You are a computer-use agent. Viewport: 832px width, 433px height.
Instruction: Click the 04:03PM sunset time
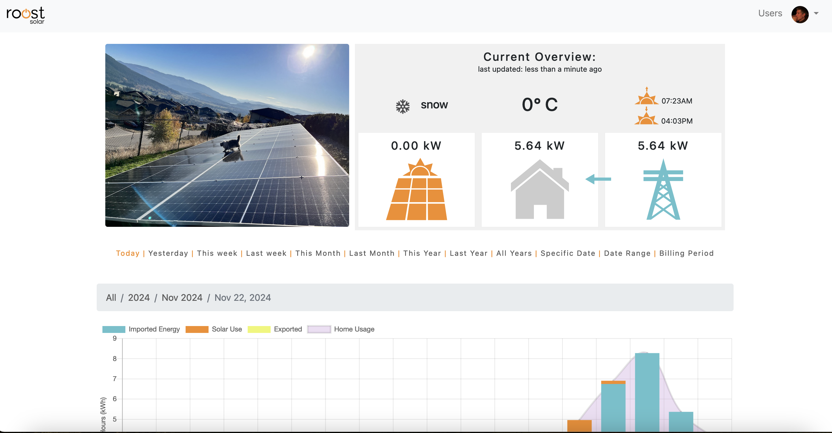(677, 121)
